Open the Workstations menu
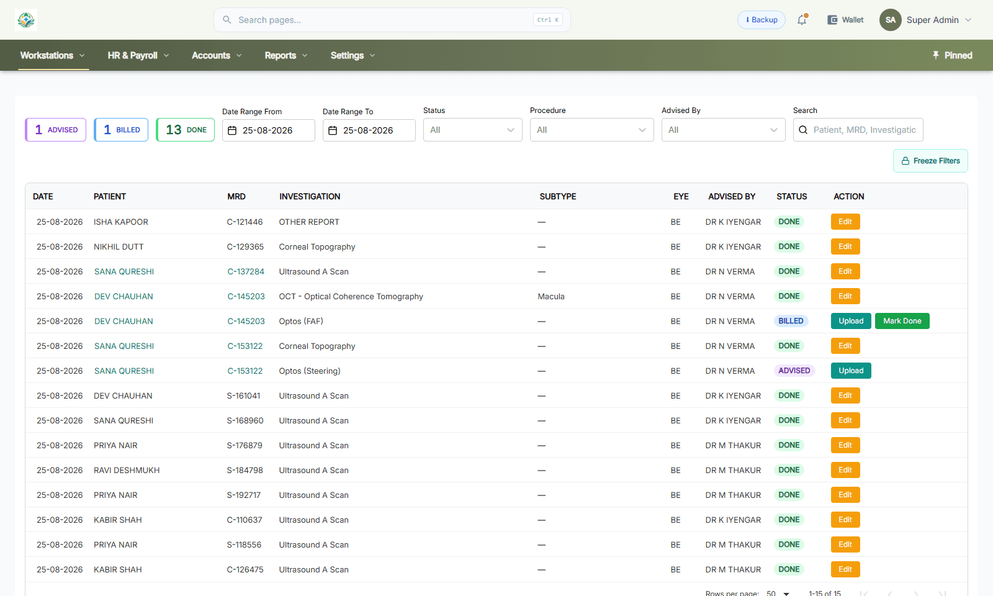 click(x=53, y=55)
